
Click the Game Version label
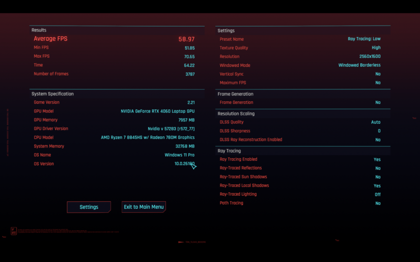pos(47,102)
